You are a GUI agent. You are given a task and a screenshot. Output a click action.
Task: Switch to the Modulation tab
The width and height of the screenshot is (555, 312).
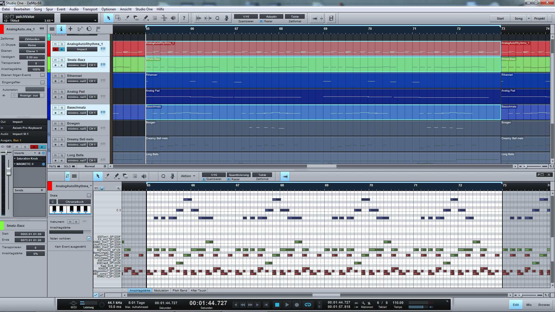161,291
